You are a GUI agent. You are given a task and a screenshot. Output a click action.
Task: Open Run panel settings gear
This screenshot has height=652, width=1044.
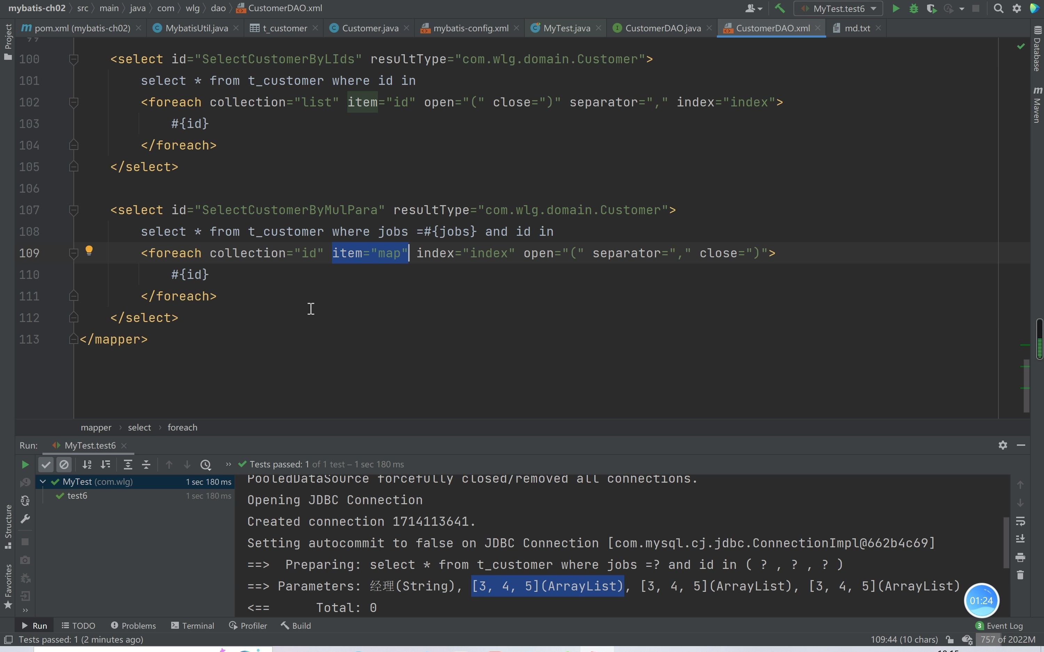pos(1003,445)
